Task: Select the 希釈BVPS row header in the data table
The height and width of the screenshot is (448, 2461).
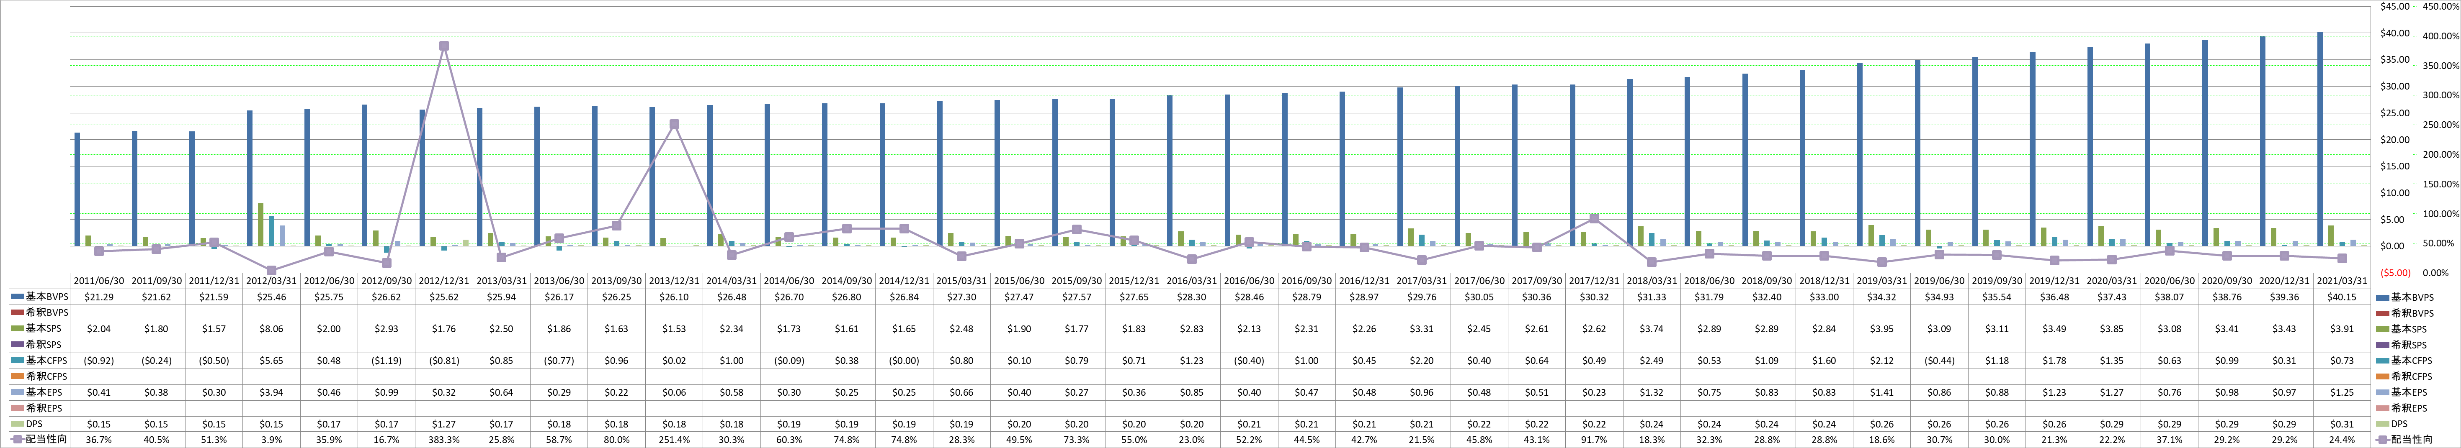Action: point(39,312)
